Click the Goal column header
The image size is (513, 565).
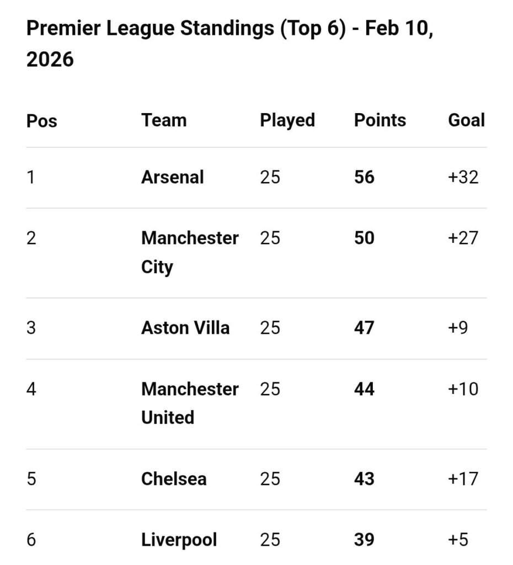point(466,120)
